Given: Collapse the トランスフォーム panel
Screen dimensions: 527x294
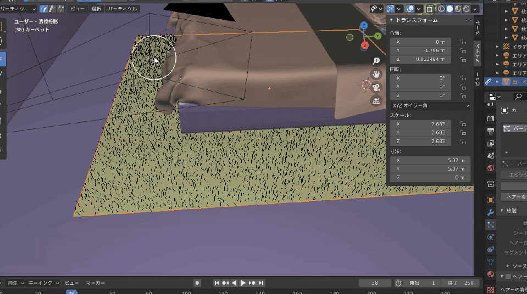Looking at the screenshot, I should [x=391, y=20].
